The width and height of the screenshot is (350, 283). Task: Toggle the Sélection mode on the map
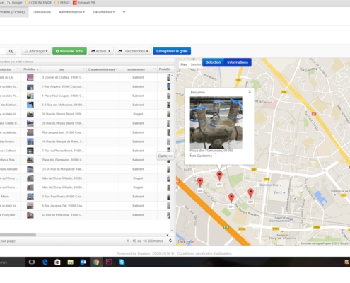(213, 62)
